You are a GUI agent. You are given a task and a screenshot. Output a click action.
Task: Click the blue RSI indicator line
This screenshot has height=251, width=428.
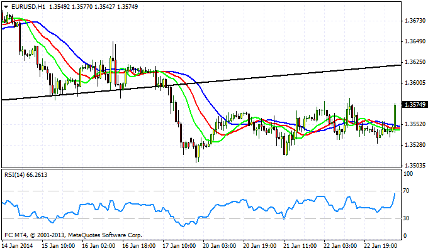click(198, 210)
